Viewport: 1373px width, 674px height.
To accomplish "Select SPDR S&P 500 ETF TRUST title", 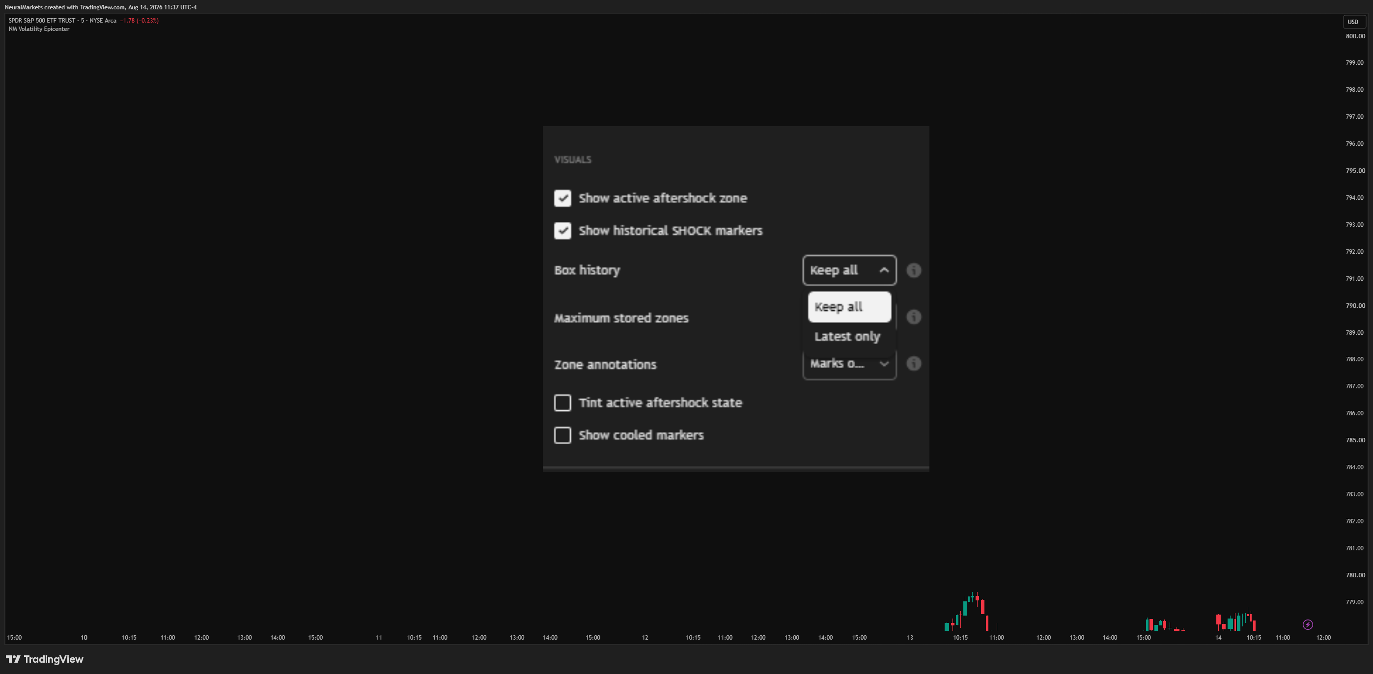I will [x=42, y=21].
